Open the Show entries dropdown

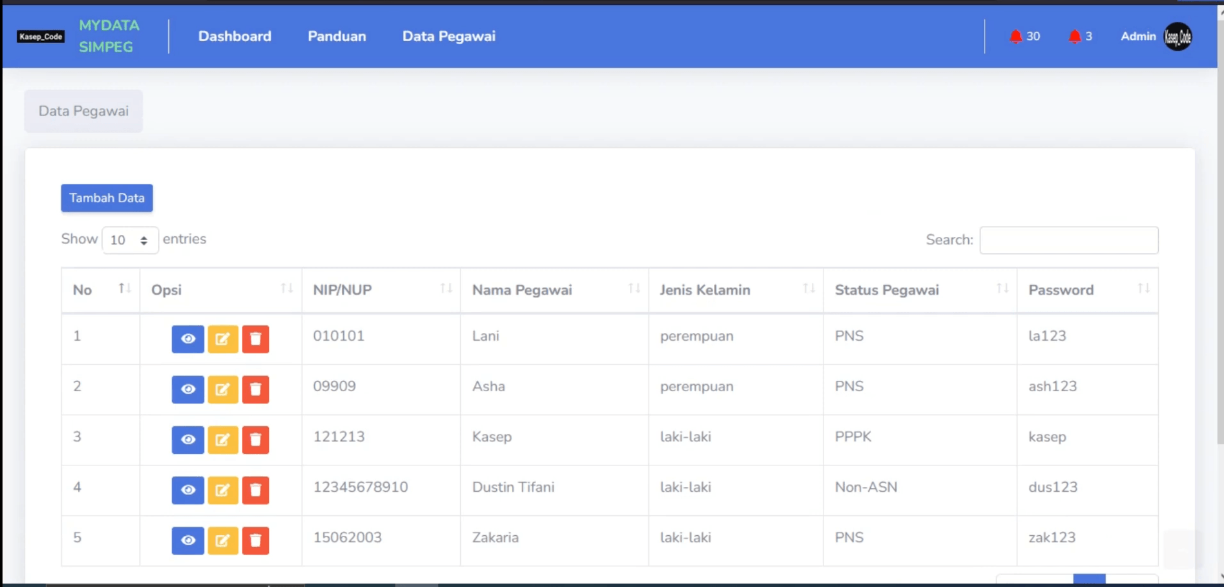click(x=130, y=240)
